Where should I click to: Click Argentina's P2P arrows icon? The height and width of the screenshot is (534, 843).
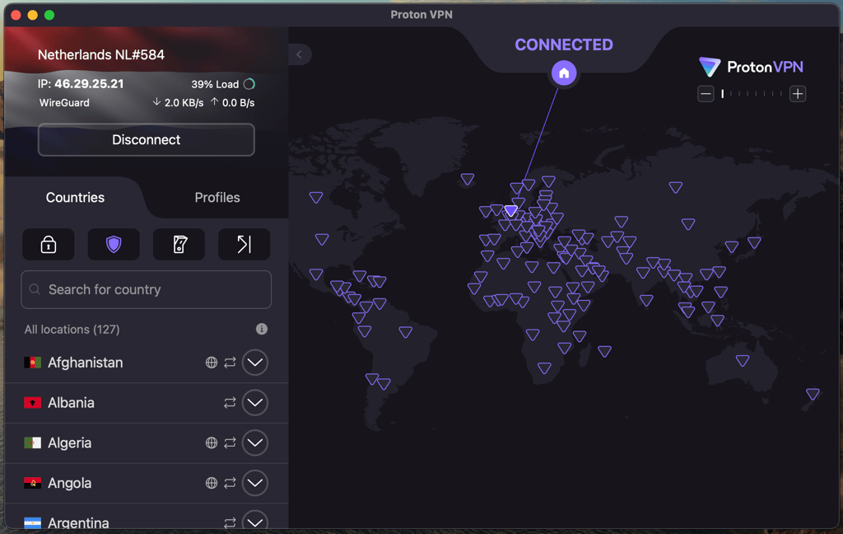pyautogui.click(x=231, y=522)
